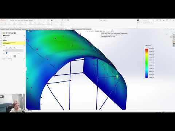This screenshot has height=131, width=175.
Task: Open the File menu
Action: click(x=11, y=20)
